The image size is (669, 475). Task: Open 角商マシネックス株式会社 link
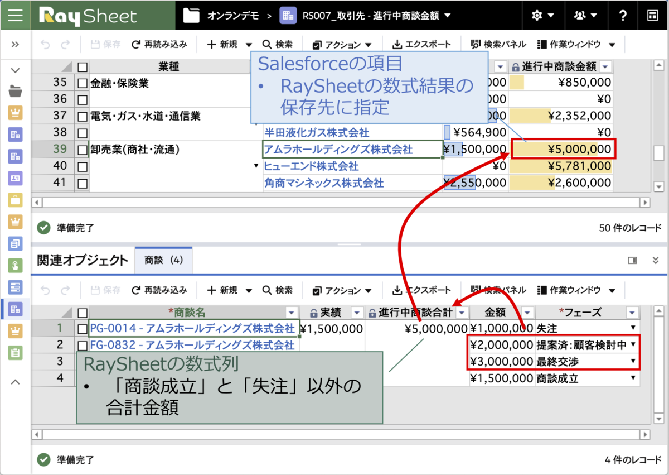[324, 183]
